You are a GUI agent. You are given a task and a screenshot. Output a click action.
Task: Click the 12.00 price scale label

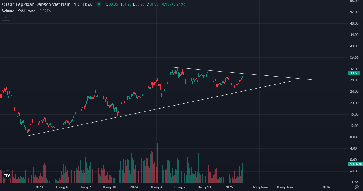tap(354, 126)
